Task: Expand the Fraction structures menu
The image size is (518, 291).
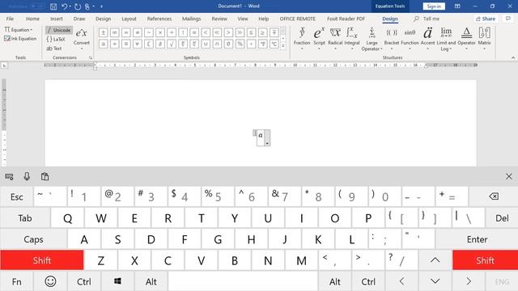Action: point(302,39)
